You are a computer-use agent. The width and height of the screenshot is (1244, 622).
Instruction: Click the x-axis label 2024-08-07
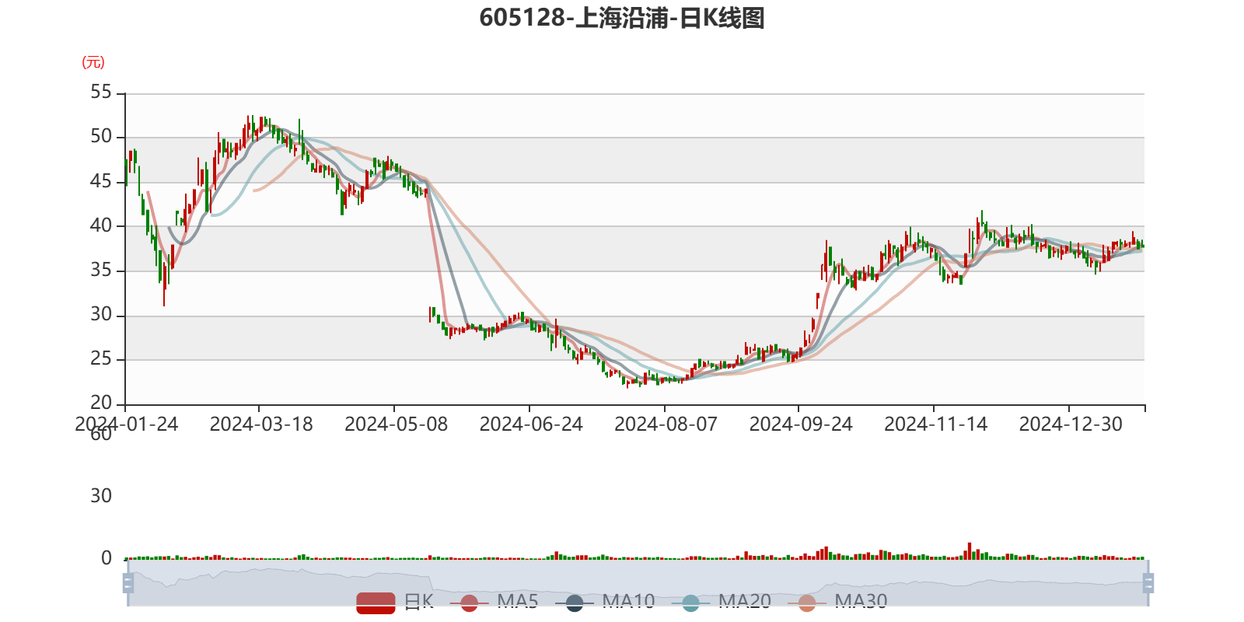[x=666, y=425]
